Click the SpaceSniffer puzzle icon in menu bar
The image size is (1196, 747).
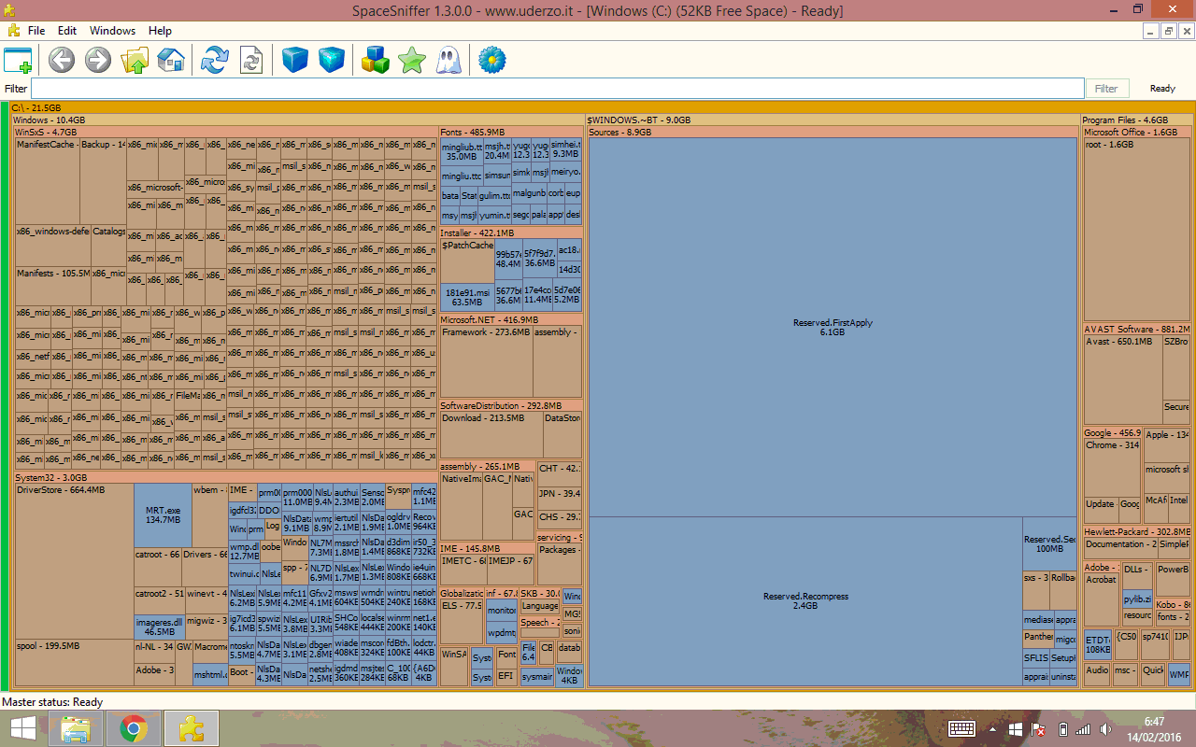pos(13,31)
